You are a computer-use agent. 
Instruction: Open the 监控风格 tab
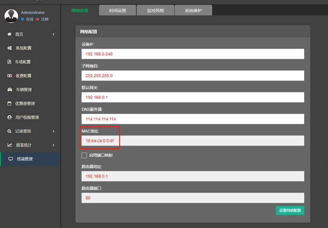coord(156,10)
